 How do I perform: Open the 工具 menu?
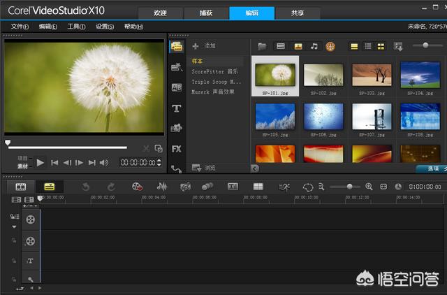76,27
